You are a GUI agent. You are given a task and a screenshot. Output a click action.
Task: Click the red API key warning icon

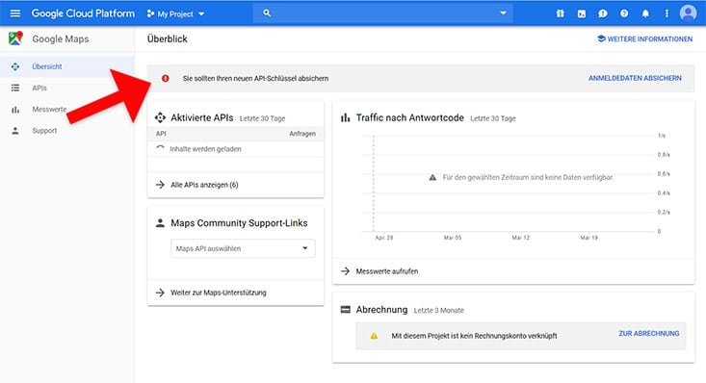click(x=166, y=78)
